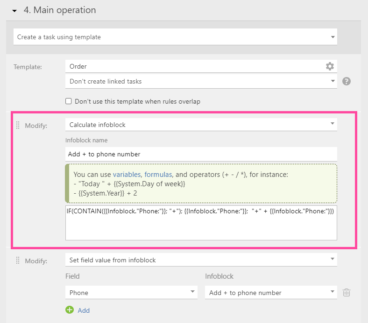Screen dimensions: 368x323
Task: Grab the Calculate infoblock drag handle
Action: (x=18, y=125)
